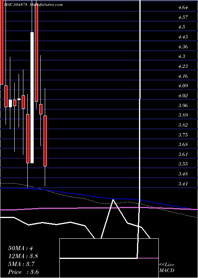Viewport: 198px width, 278px height.
Task: Click the pink signal segment in MACD box
Action: (x=148, y=258)
